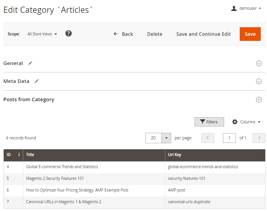This screenshot has width=267, height=211.
Task: Select the Magento 2 Security Features 101 row
Action: 55,178
